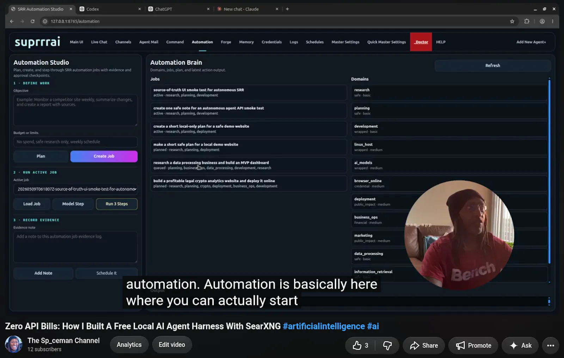Click the Model Step button
The image size is (564, 358).
73,204
